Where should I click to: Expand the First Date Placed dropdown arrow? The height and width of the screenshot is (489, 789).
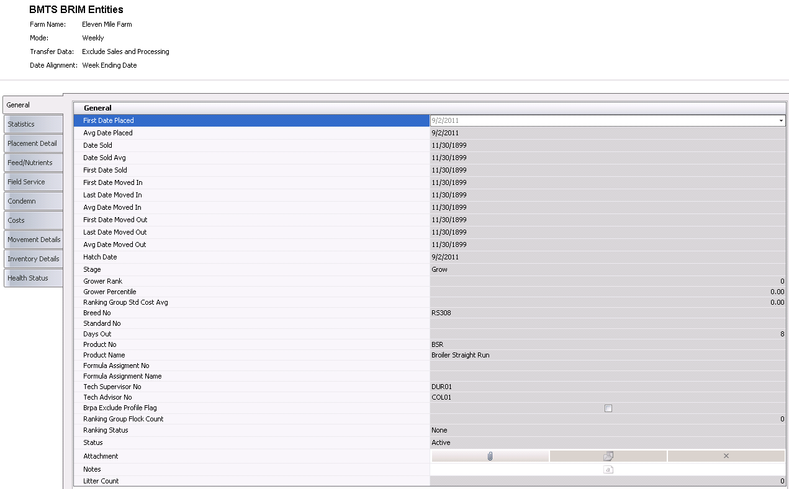[x=780, y=121]
